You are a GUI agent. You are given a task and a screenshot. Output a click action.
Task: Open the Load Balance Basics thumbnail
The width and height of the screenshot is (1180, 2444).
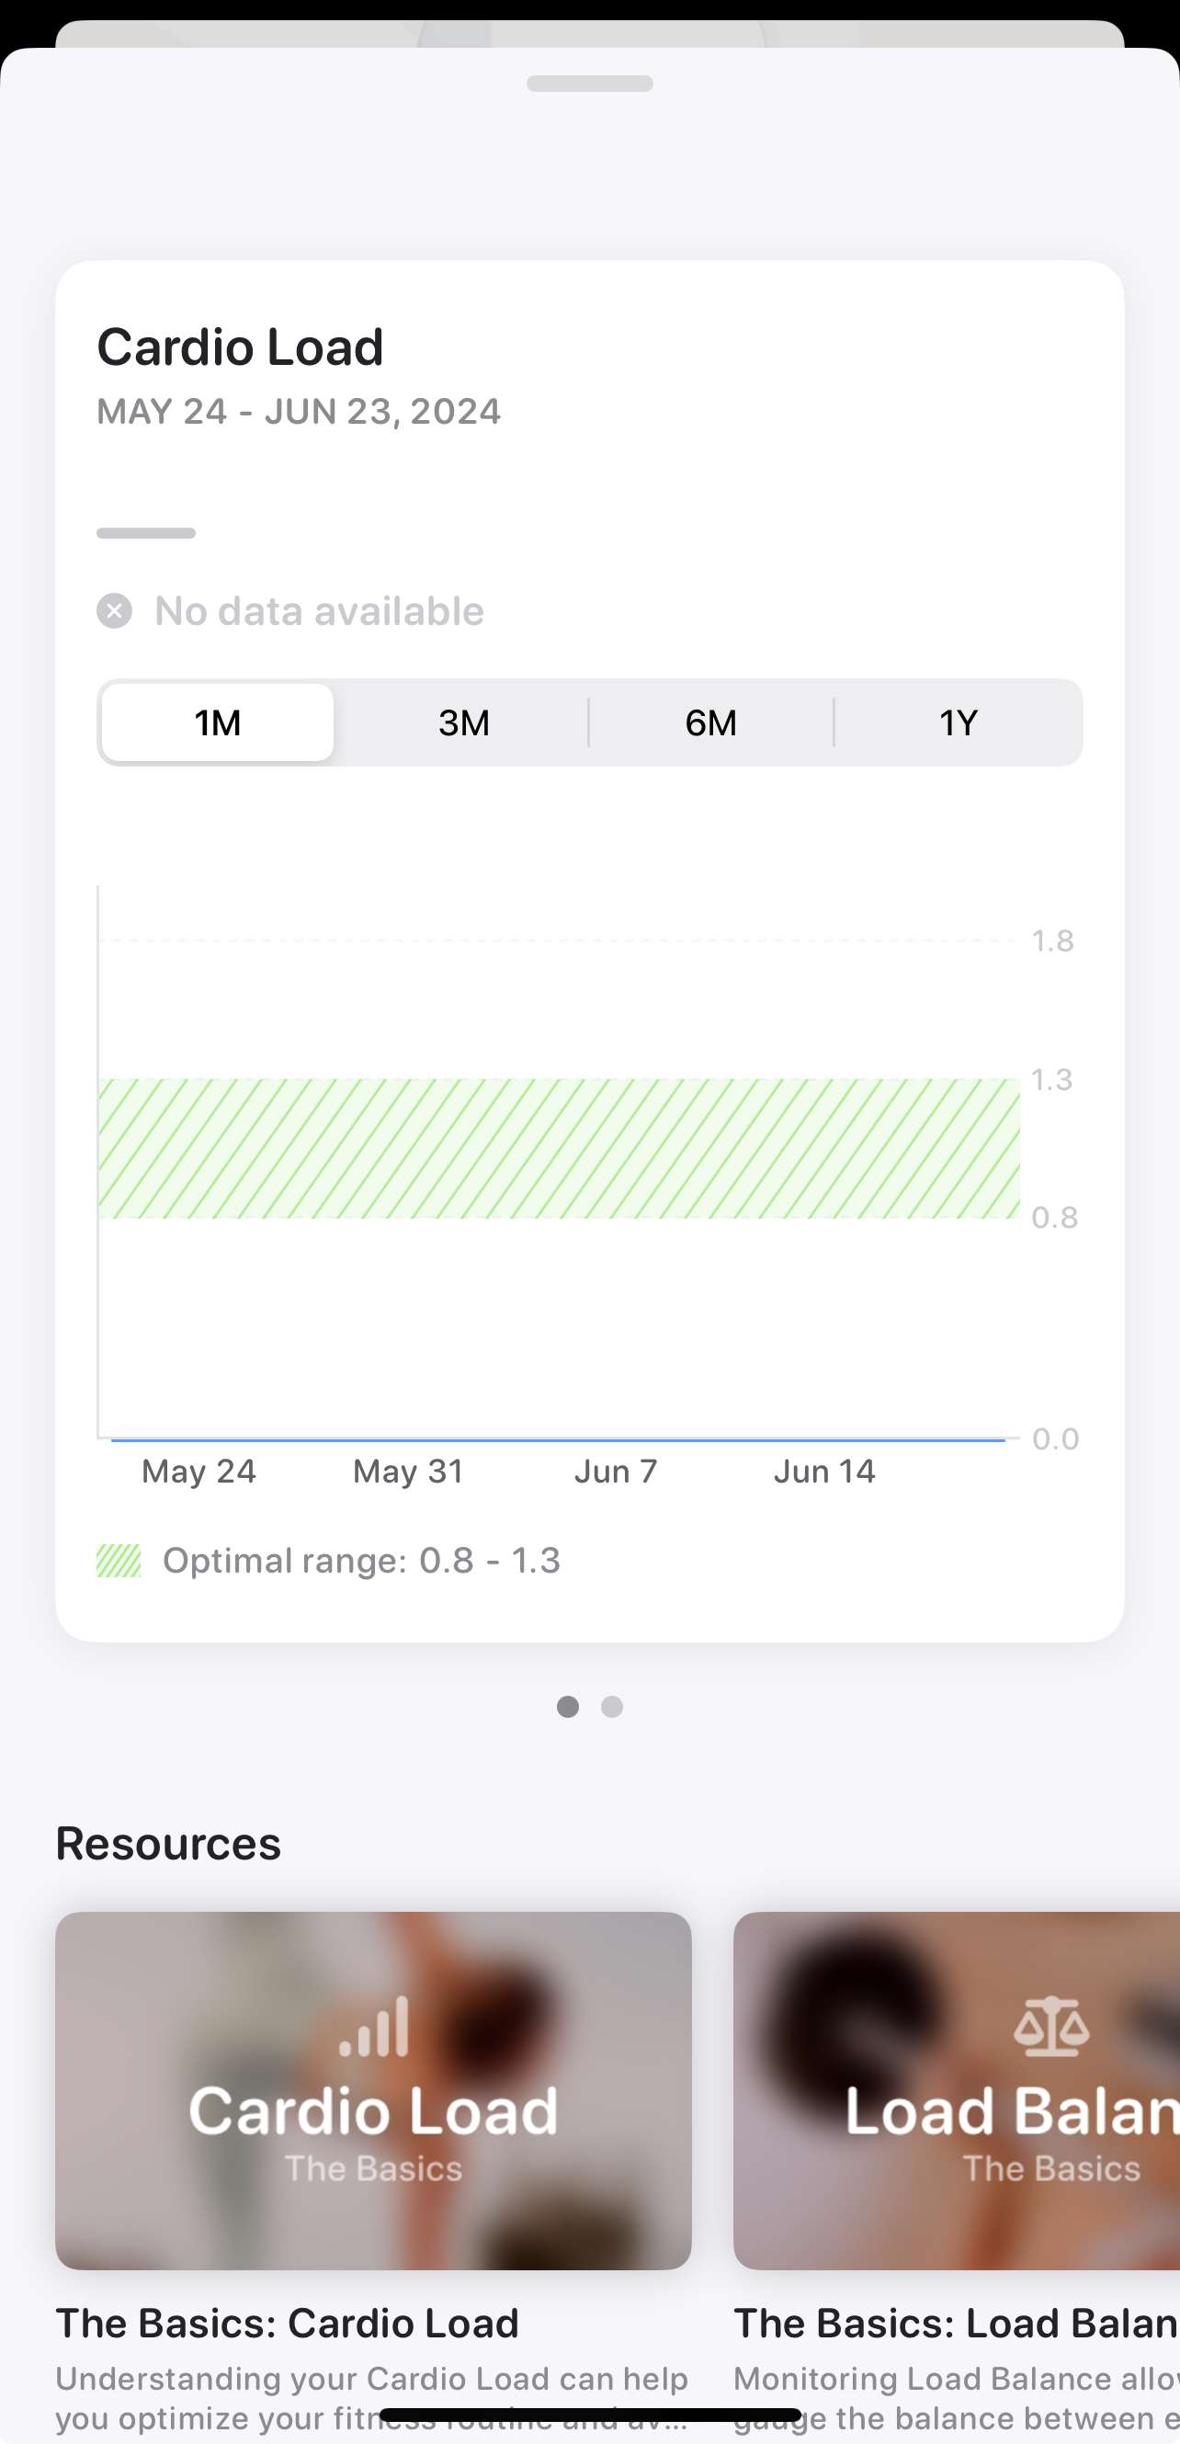click(x=956, y=2091)
